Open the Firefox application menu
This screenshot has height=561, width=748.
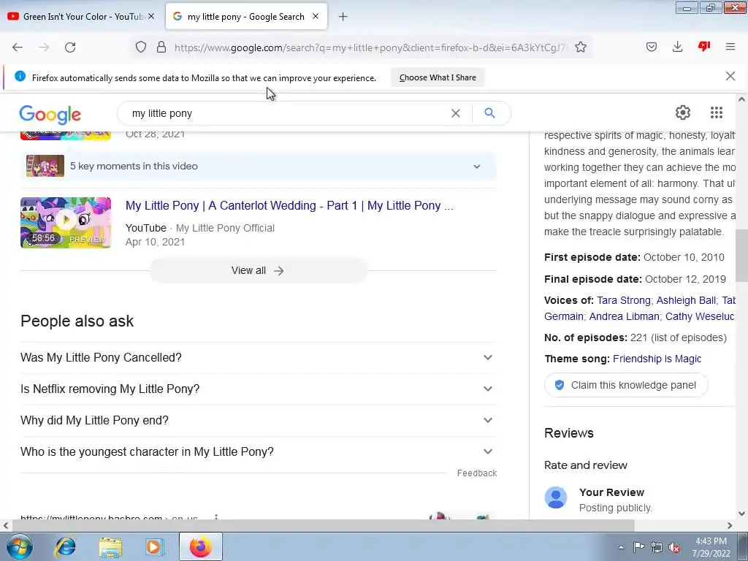(730, 47)
